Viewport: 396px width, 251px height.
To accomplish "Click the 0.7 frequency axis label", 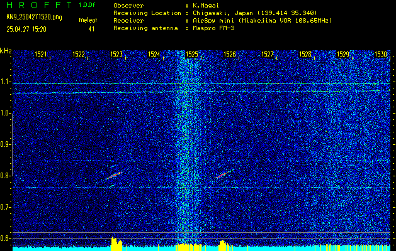I will [5, 207].
